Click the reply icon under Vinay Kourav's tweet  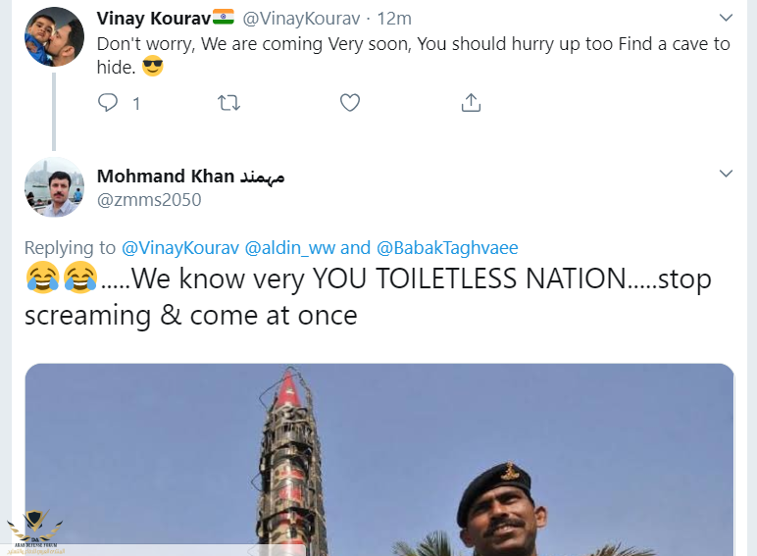(109, 102)
